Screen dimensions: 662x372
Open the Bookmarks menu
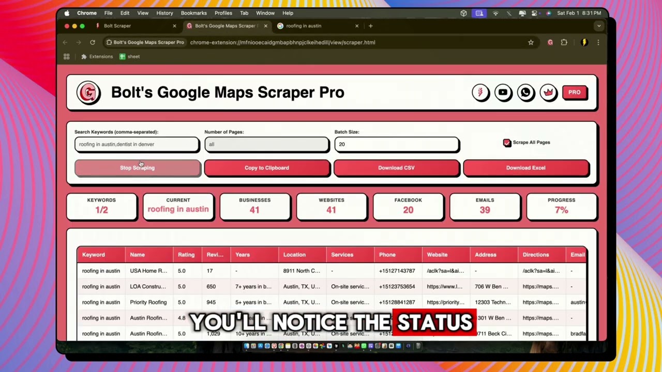tap(193, 13)
